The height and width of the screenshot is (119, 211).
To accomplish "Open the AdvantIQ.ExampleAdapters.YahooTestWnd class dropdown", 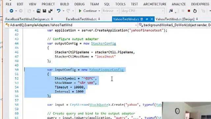I will pos(71,25).
